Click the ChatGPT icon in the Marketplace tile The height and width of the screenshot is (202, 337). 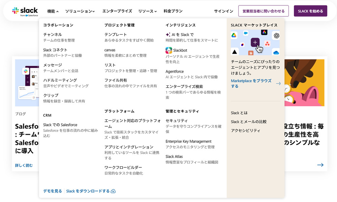276,36
